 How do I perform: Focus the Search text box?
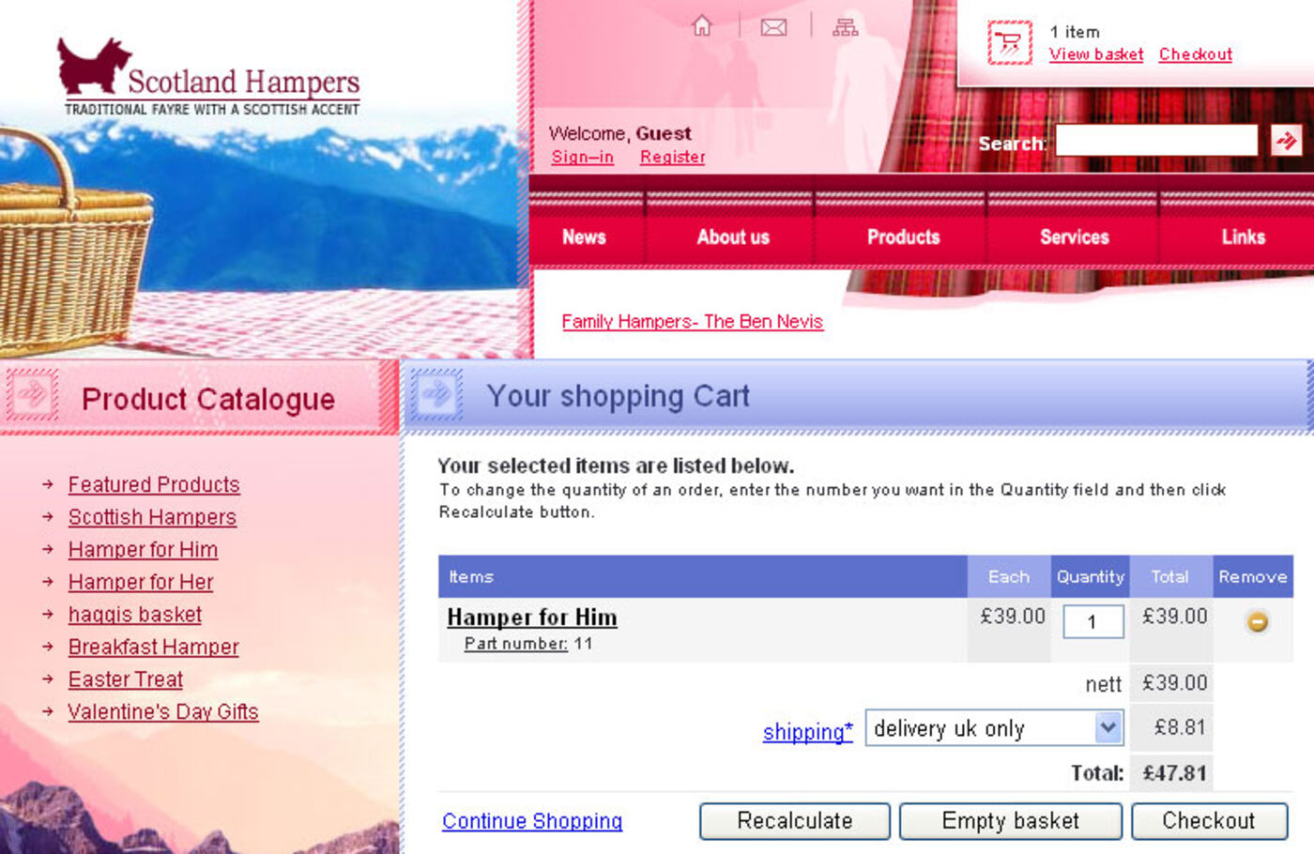1155,141
